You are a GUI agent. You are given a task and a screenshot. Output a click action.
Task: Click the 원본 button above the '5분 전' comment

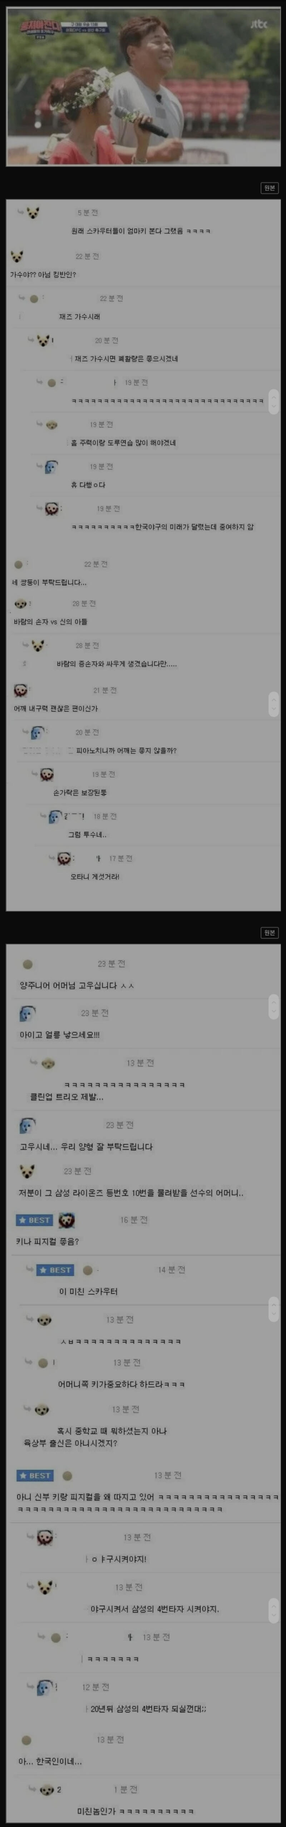coord(269,187)
